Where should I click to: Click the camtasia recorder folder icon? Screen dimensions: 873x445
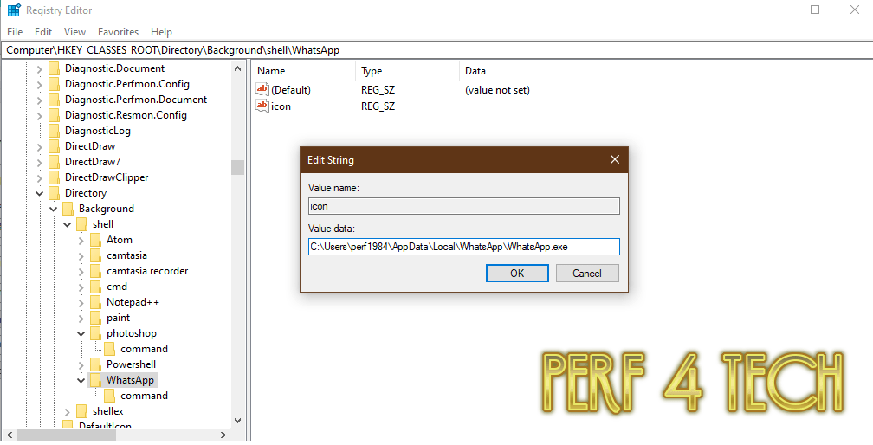96,271
